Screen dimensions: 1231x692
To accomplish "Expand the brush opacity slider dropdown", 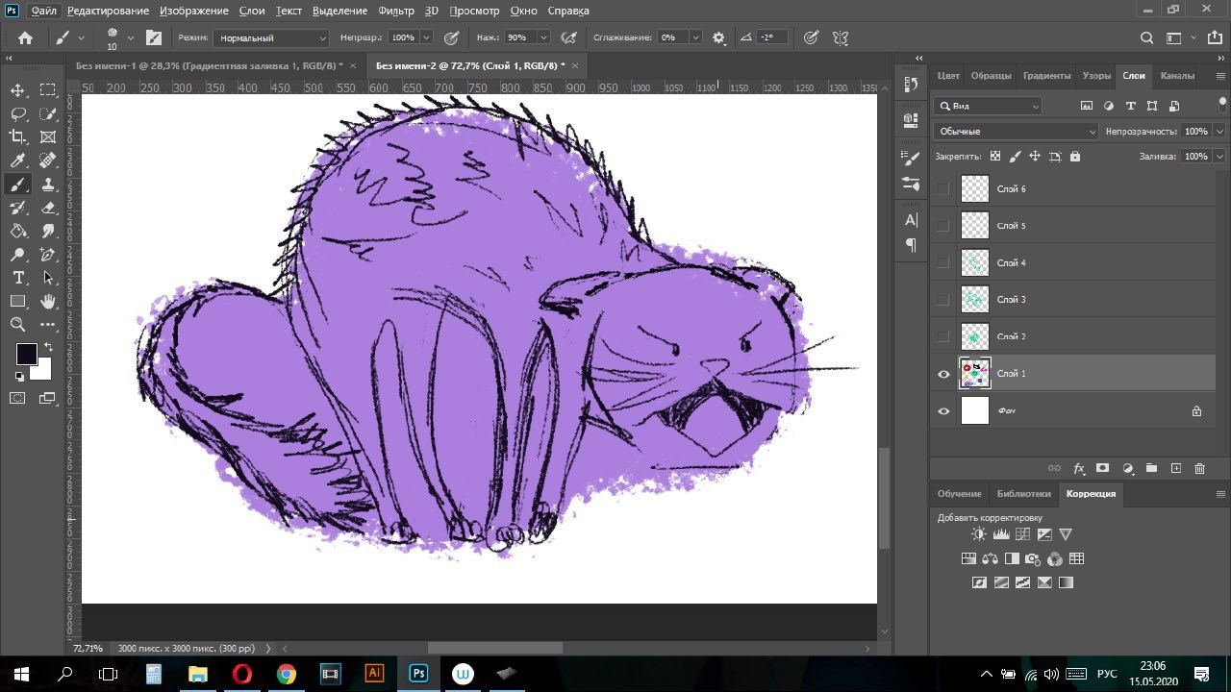I will tap(426, 37).
